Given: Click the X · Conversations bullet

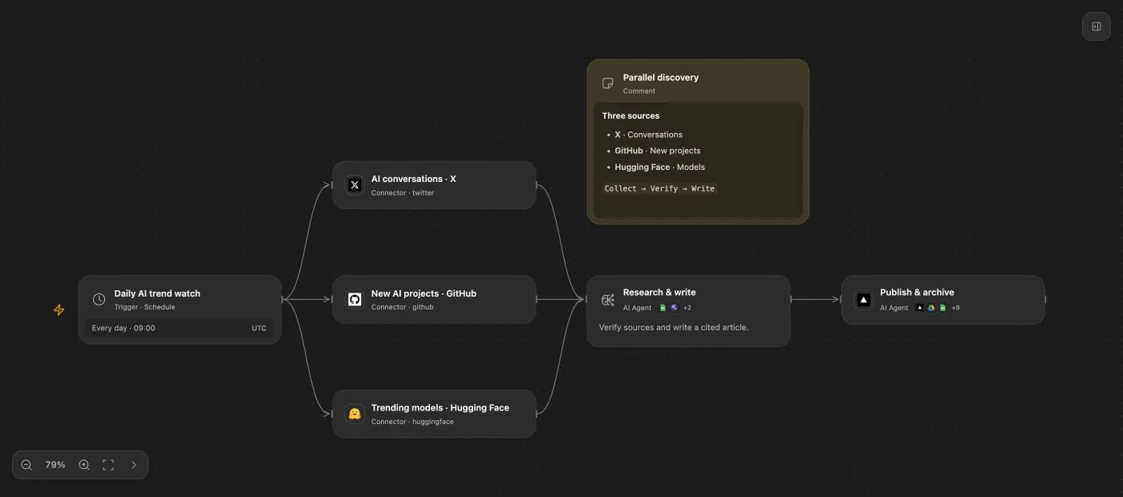Looking at the screenshot, I should pyautogui.click(x=649, y=135).
